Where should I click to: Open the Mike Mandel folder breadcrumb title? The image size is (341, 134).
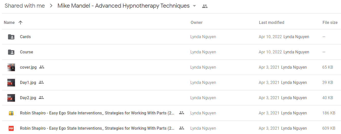point(124,6)
